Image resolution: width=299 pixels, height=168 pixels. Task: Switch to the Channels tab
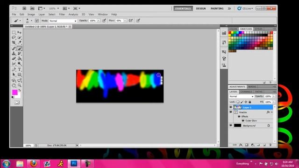[246, 92]
